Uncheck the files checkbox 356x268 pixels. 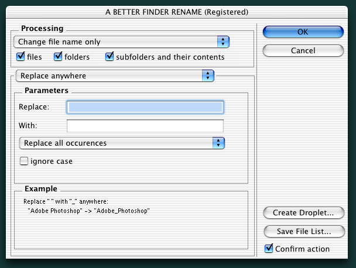20,57
